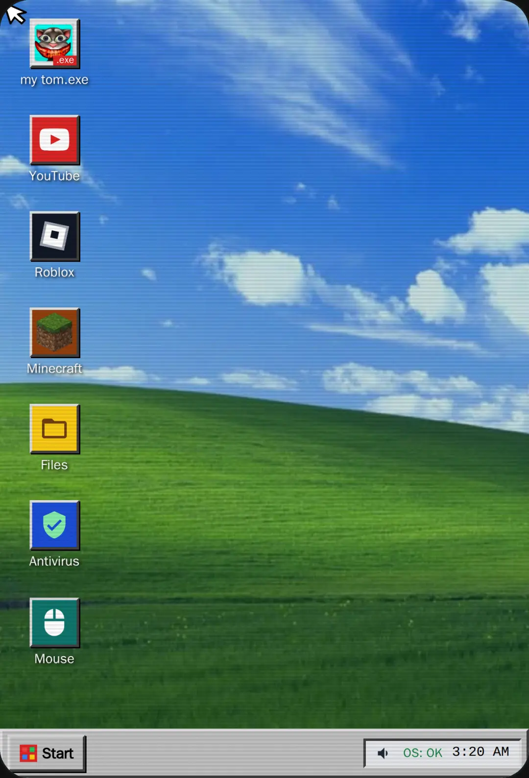This screenshot has height=778, width=529.
Task: Open the Roblox desktop icon
Action: [54, 237]
